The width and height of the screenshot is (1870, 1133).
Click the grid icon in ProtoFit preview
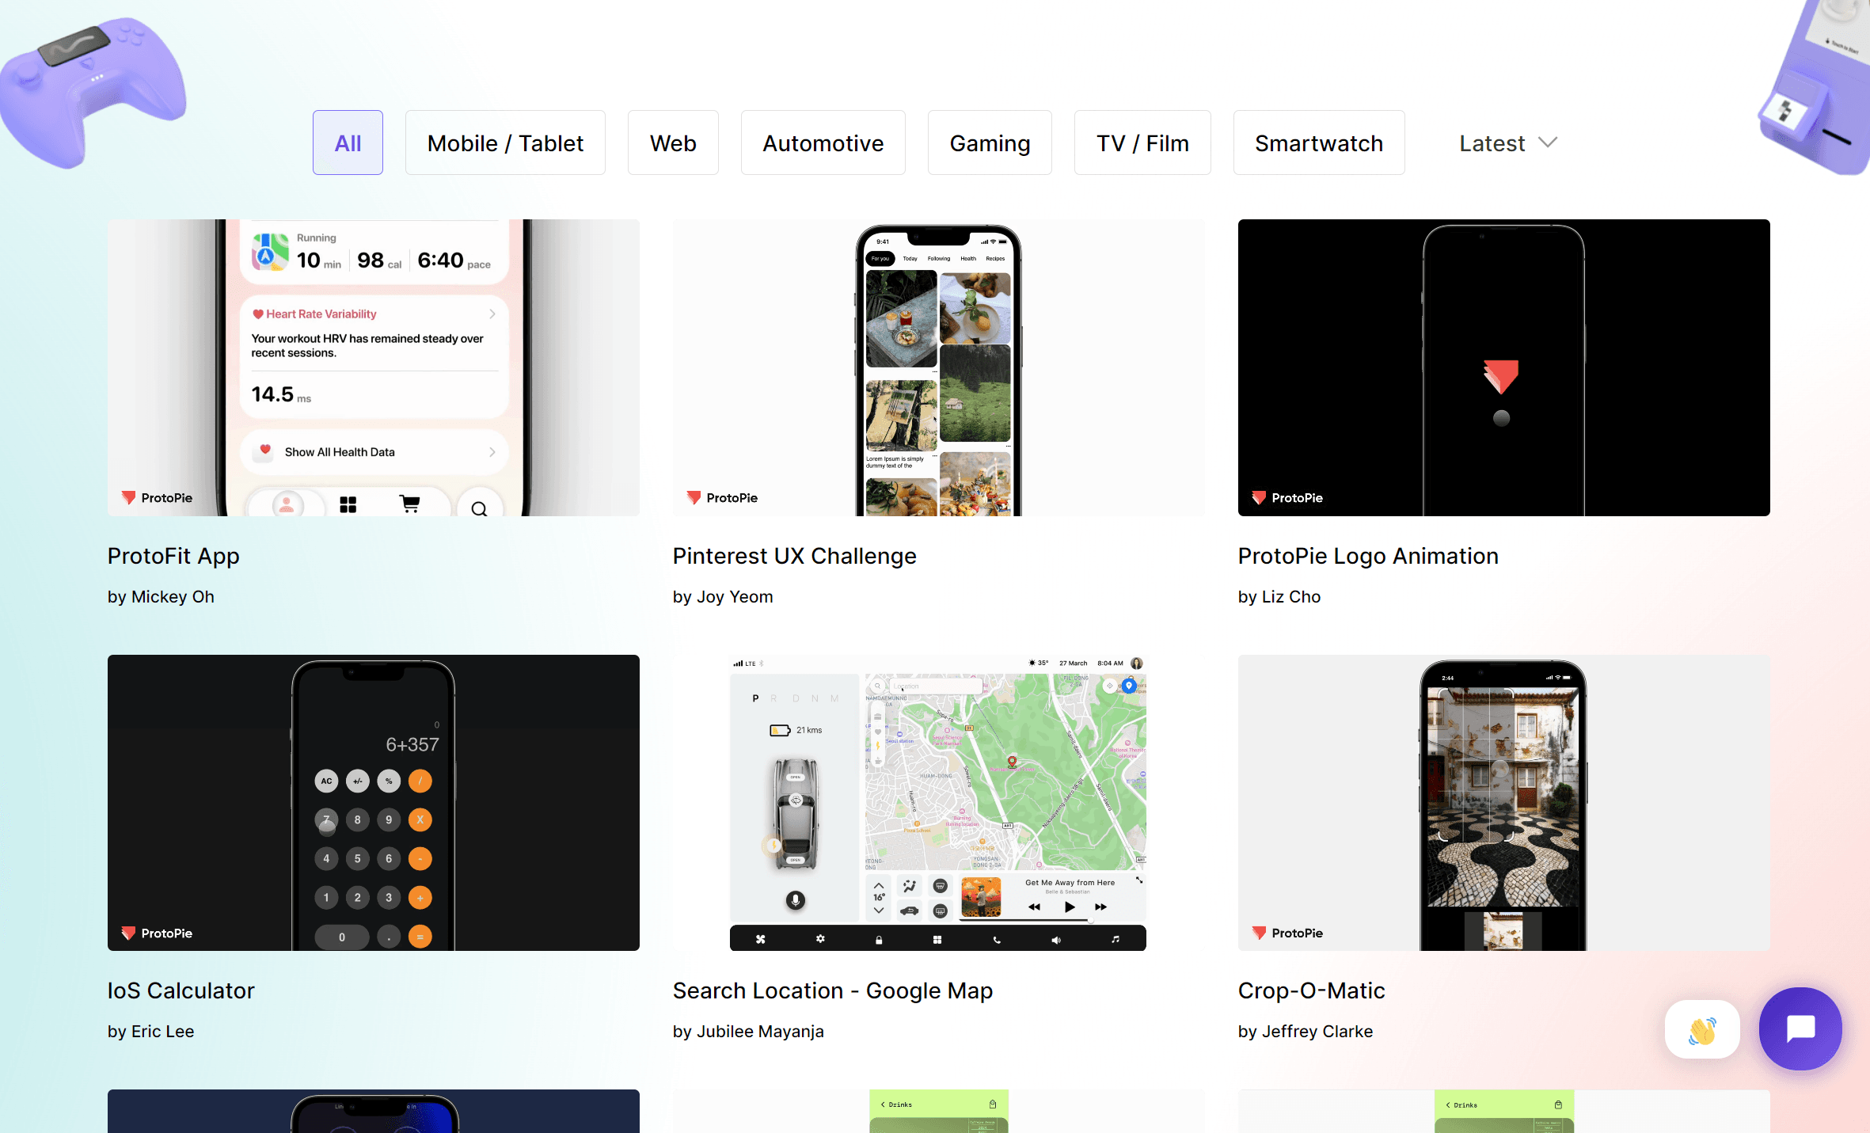[x=348, y=504]
